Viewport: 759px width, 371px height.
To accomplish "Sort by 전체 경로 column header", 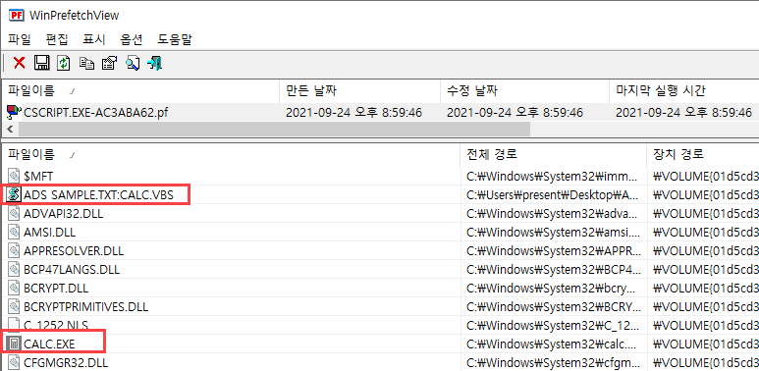I will pos(553,154).
